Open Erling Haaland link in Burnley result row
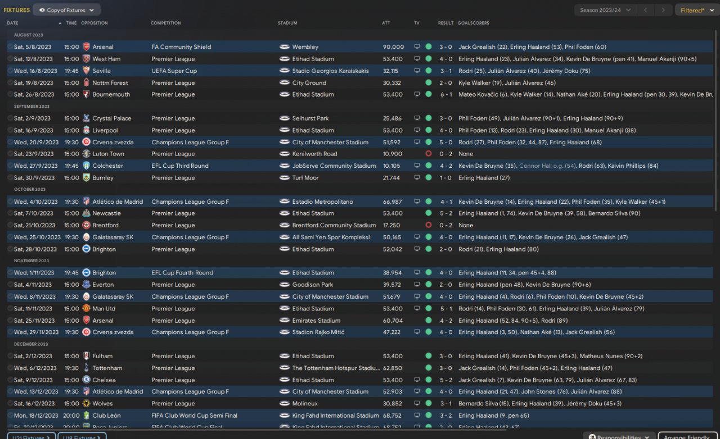Viewport: 720px width, 439px height. [x=478, y=178]
